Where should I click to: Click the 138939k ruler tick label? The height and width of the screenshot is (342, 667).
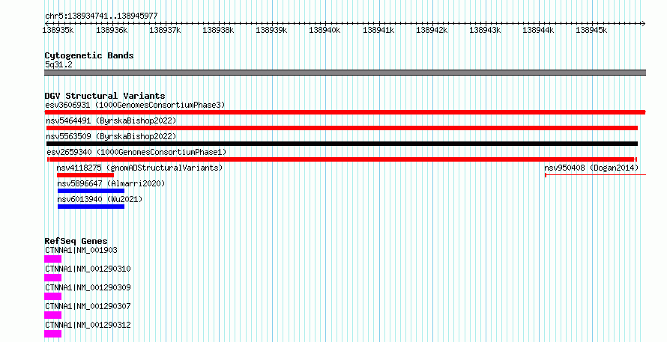[271, 30]
